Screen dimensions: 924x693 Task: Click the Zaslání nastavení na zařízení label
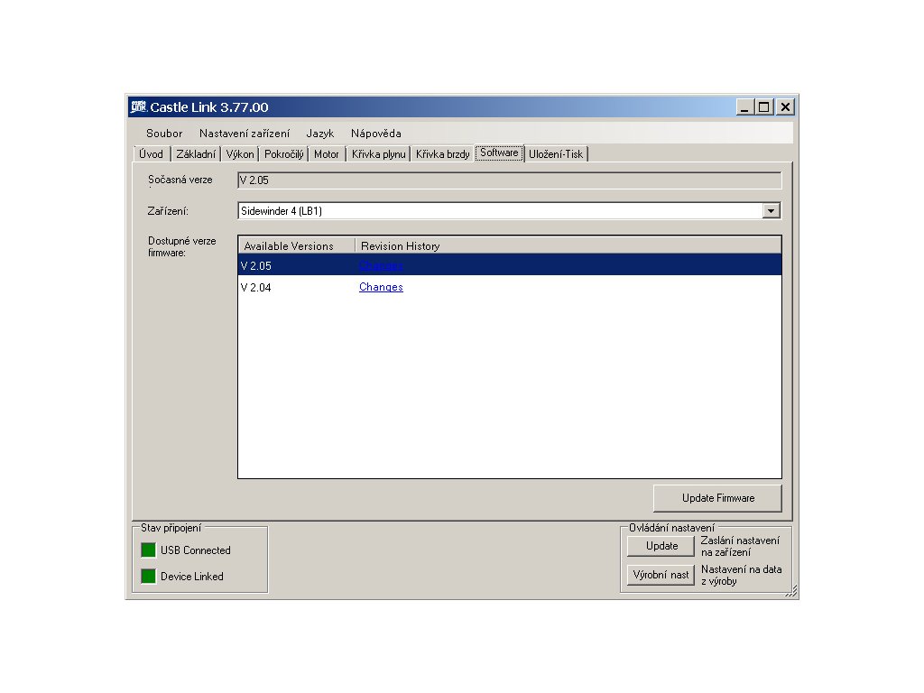point(740,546)
